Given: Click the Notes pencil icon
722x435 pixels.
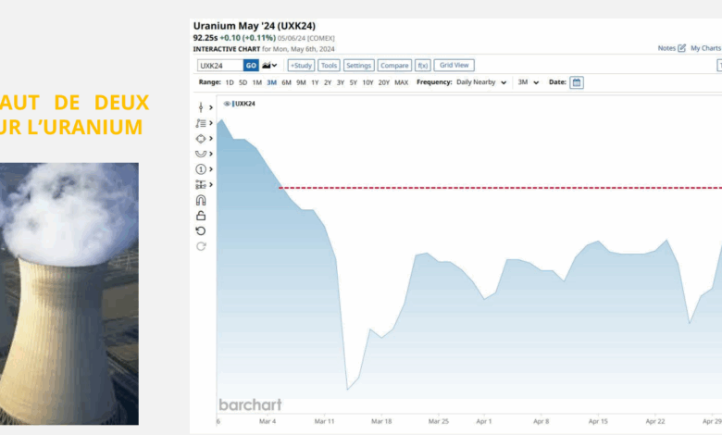Looking at the screenshot, I should 682,48.
